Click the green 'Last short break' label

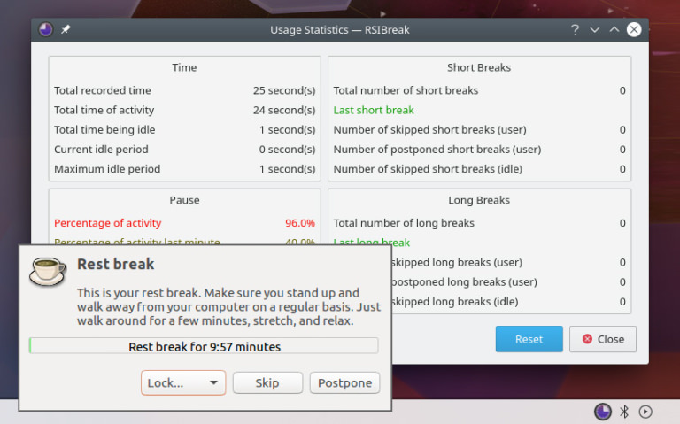point(374,110)
